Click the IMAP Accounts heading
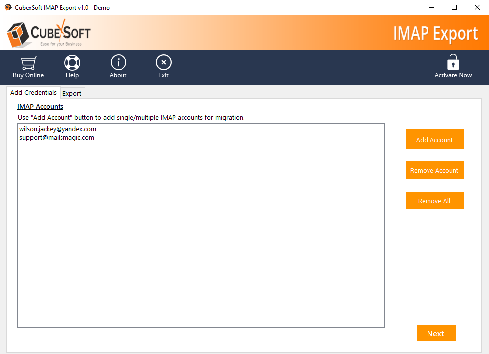 click(40, 106)
